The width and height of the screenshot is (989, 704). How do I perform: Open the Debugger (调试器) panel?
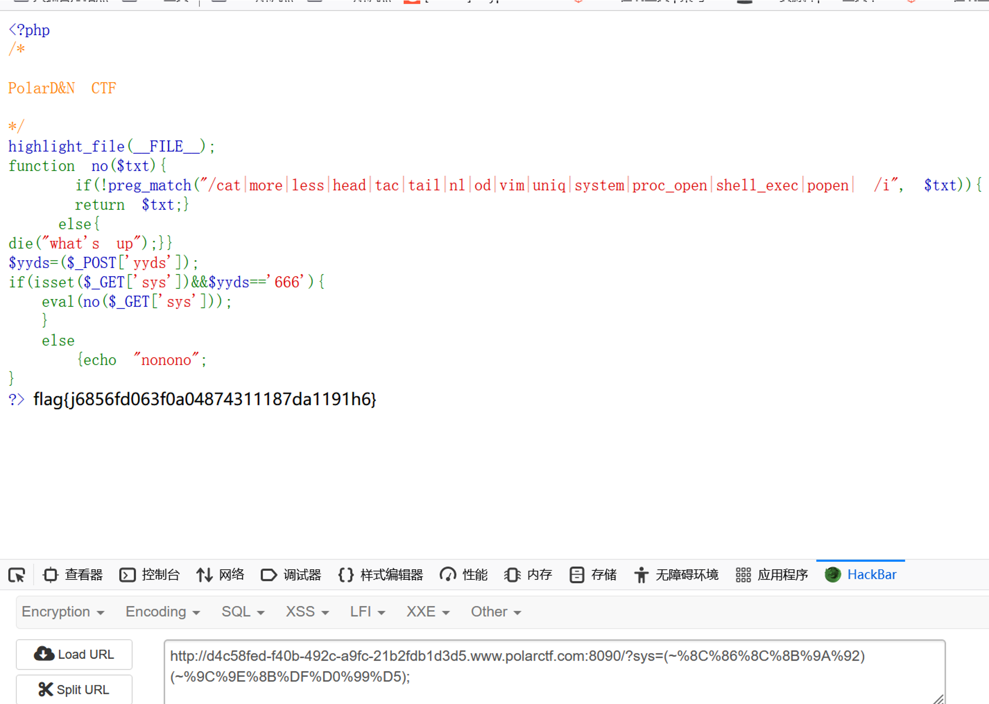[x=291, y=575]
